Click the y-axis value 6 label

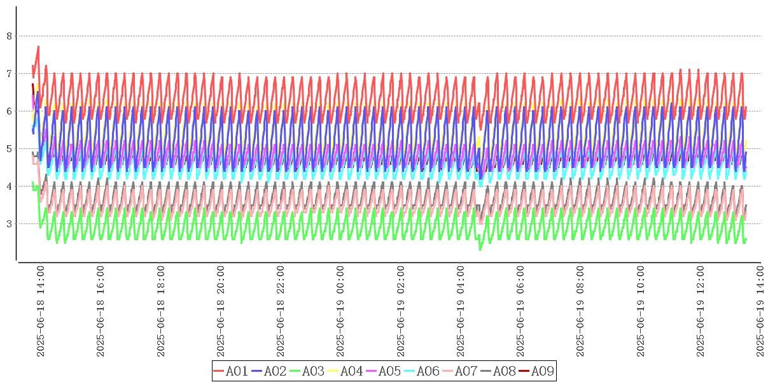10,111
